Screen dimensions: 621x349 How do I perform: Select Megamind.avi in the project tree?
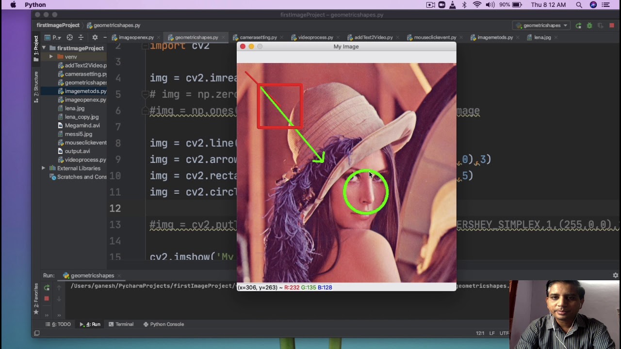point(78,126)
